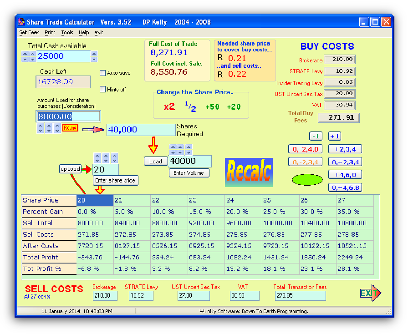Open the Tools menu

67,33
